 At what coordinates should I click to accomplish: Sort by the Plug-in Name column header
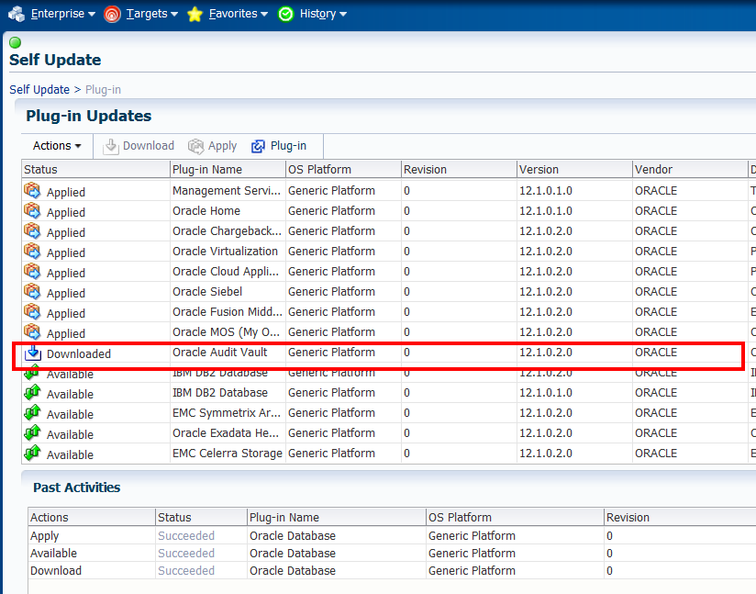[228, 169]
